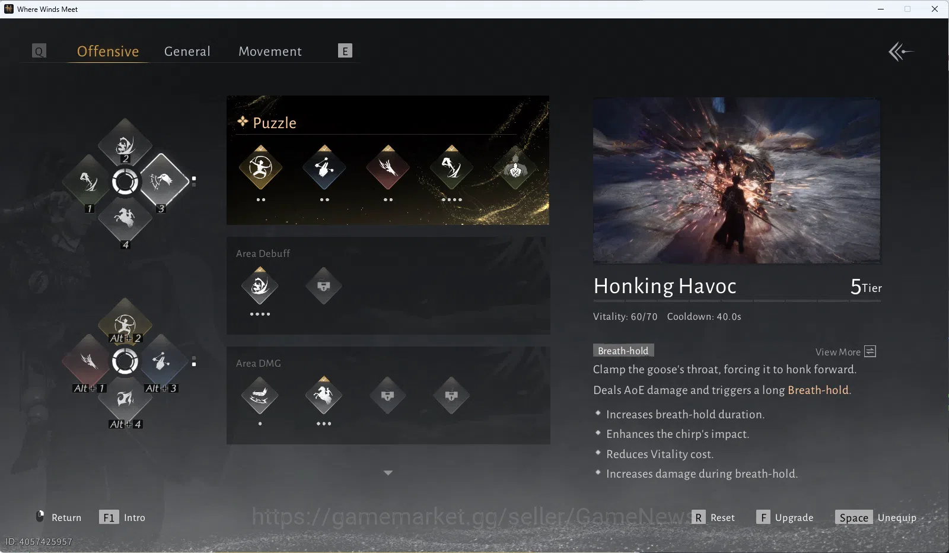
Task: Click the Honking Havoc skill title
Action: click(x=665, y=286)
